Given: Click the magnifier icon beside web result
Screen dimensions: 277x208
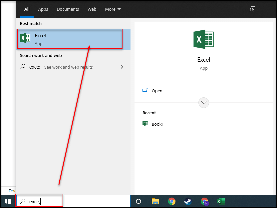Looking at the screenshot, I should pos(23,67).
